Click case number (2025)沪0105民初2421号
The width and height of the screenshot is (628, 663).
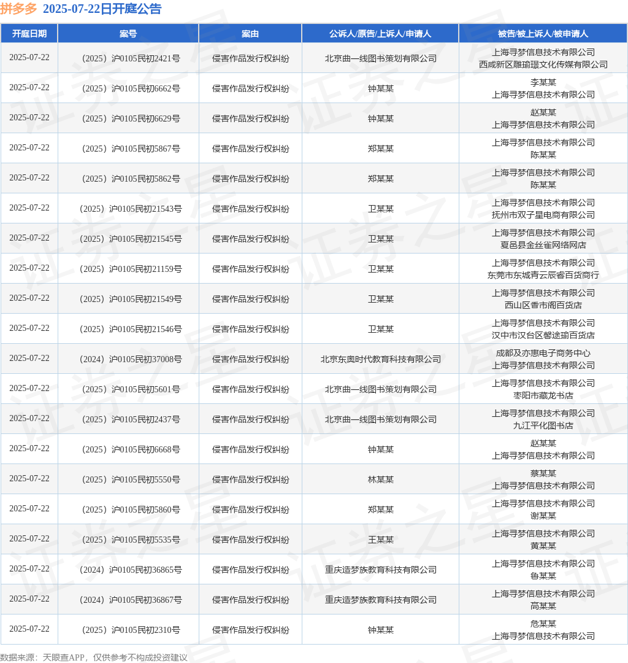click(x=131, y=58)
